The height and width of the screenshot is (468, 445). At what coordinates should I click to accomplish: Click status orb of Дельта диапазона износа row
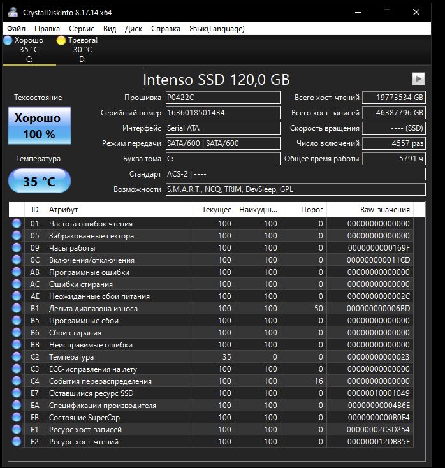click(x=17, y=309)
